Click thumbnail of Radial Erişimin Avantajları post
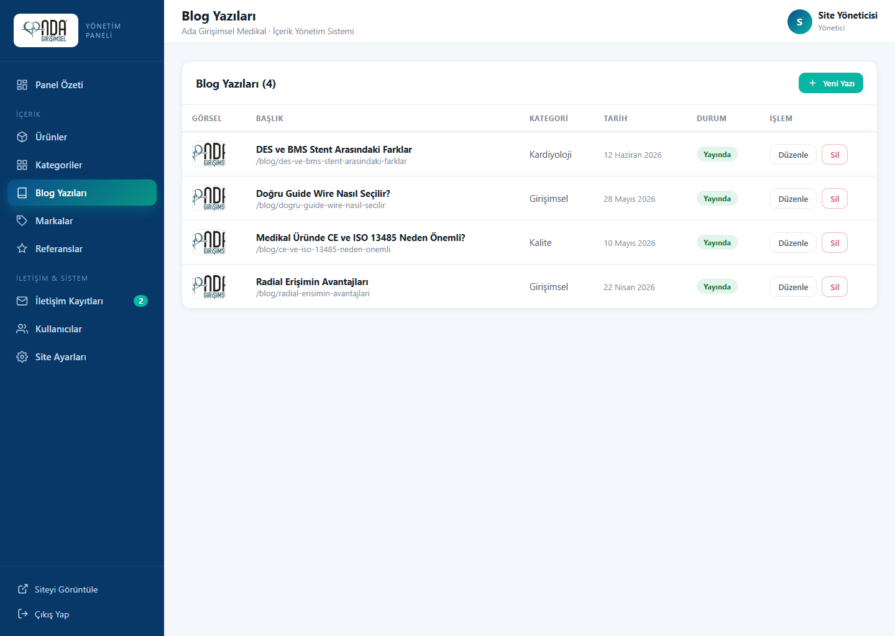 209,287
